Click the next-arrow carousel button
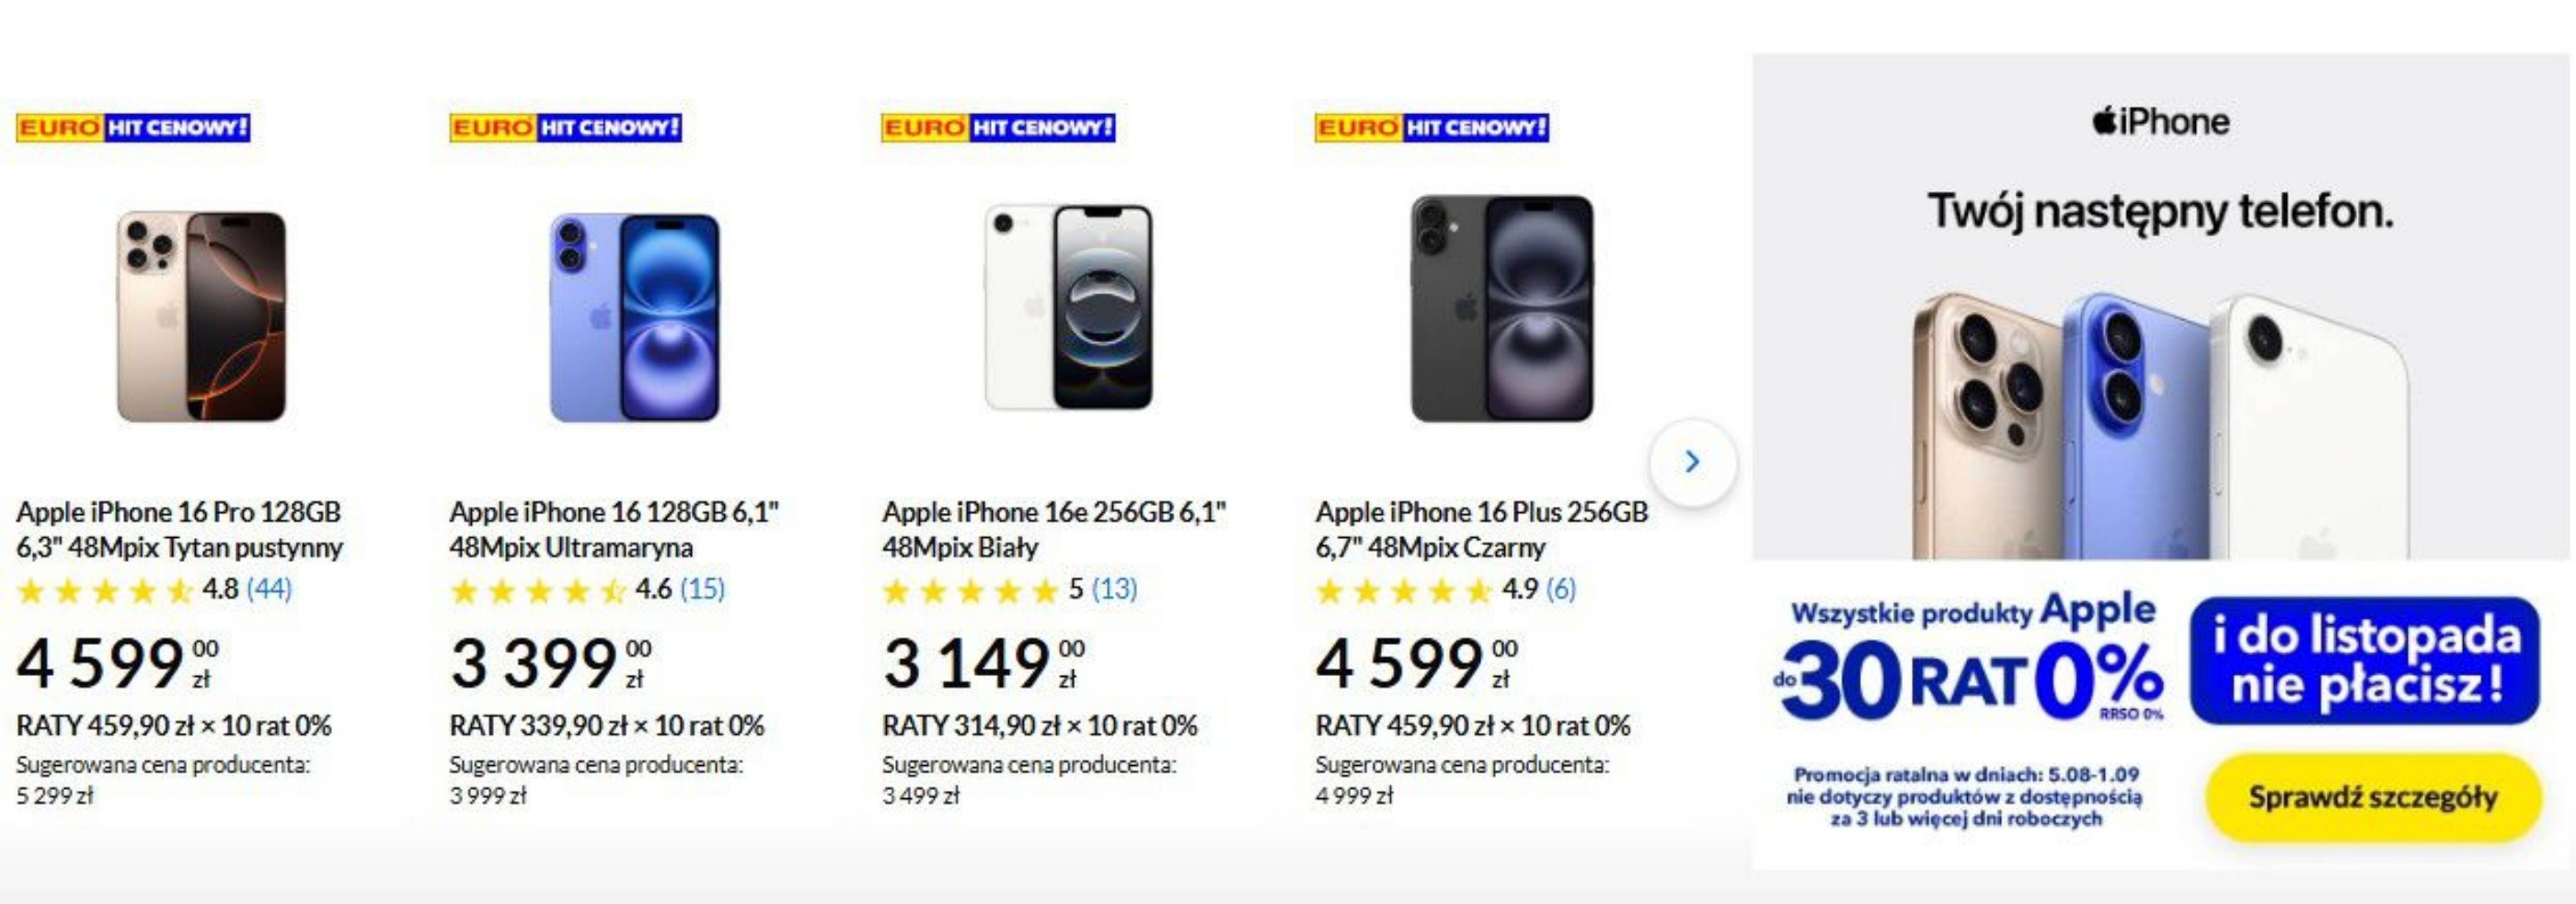 point(1692,462)
